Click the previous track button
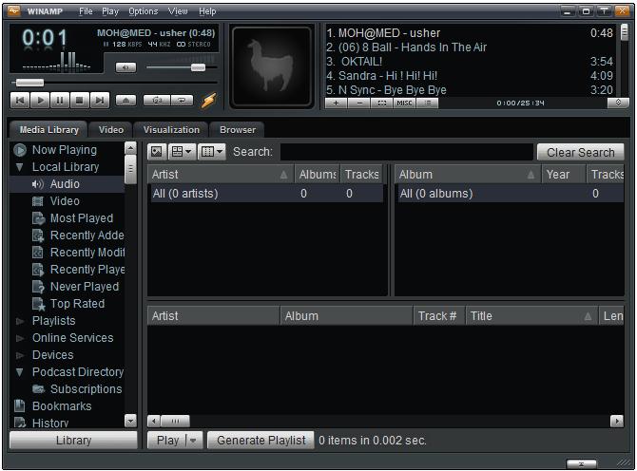The width and height of the screenshot is (637, 471). click(x=20, y=100)
